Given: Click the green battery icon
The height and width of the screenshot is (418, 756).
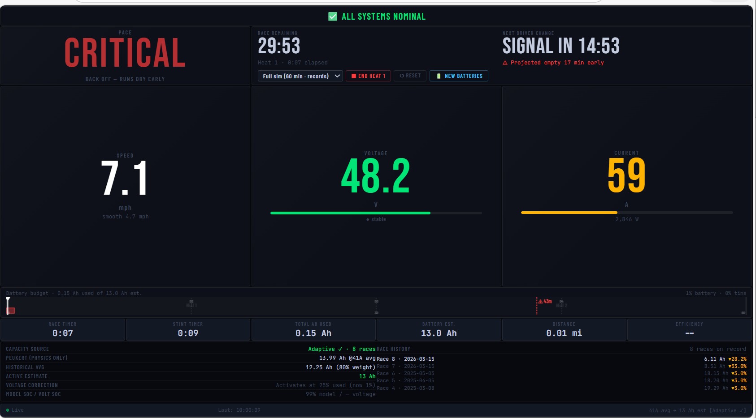Looking at the screenshot, I should tap(439, 76).
